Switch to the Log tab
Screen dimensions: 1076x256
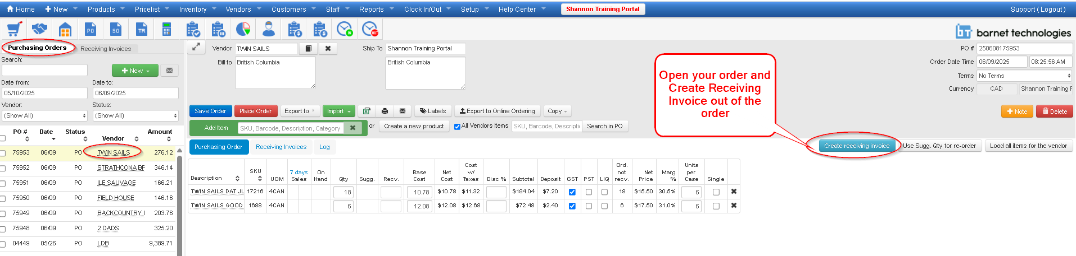coord(324,147)
